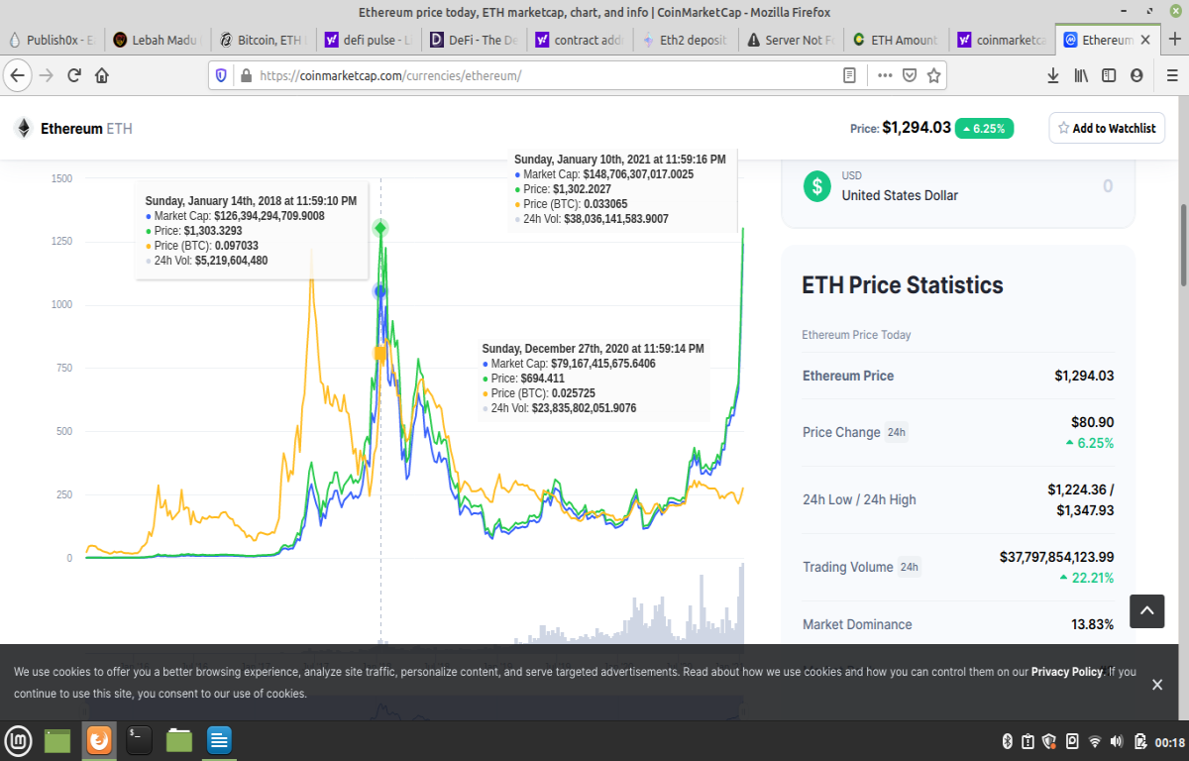
Task: Click the removable drive tray icon
Action: (1072, 741)
